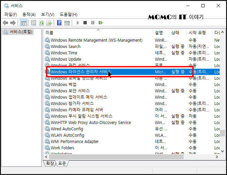Click the Services gear icon in title bar

(x=6, y=6)
